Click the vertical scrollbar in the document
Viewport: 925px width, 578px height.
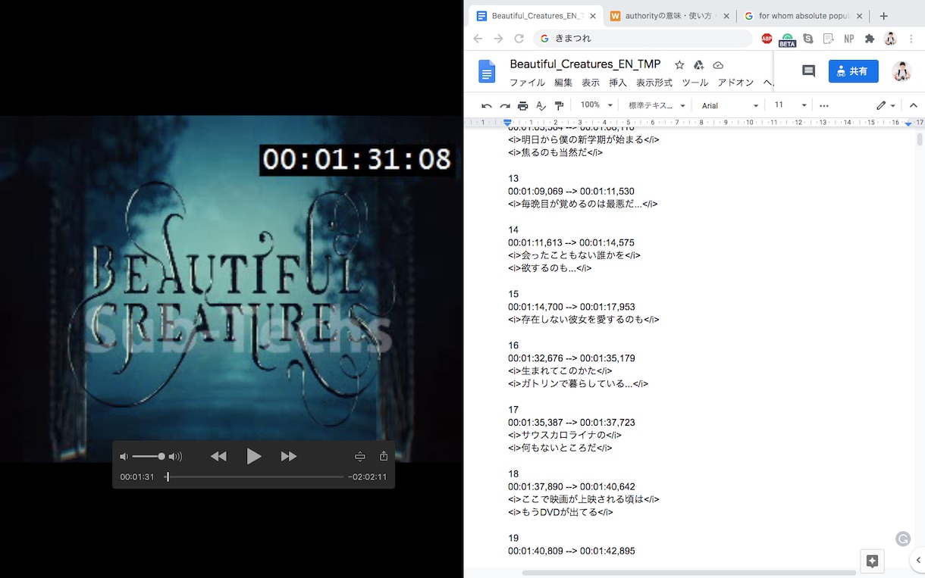pyautogui.click(x=920, y=139)
